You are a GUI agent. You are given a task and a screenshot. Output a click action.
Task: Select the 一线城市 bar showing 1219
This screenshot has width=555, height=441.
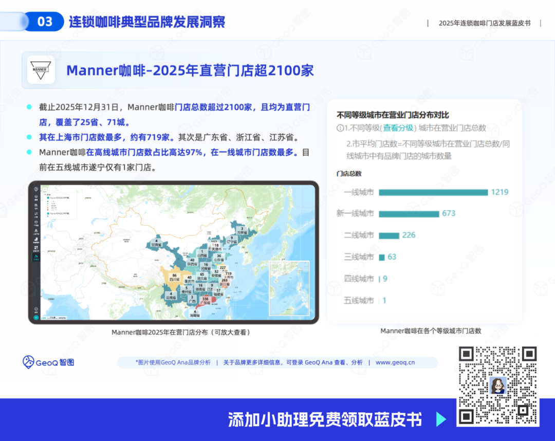[433, 192]
